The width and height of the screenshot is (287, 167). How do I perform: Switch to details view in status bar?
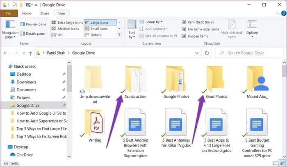(275, 163)
